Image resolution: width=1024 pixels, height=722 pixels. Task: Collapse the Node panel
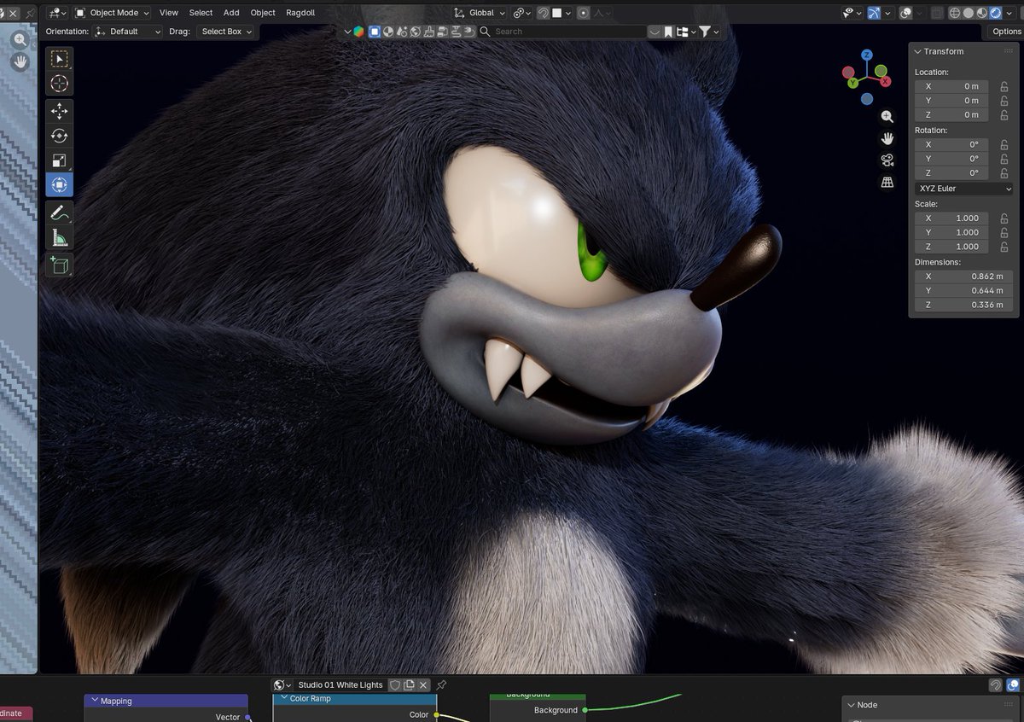pos(851,705)
